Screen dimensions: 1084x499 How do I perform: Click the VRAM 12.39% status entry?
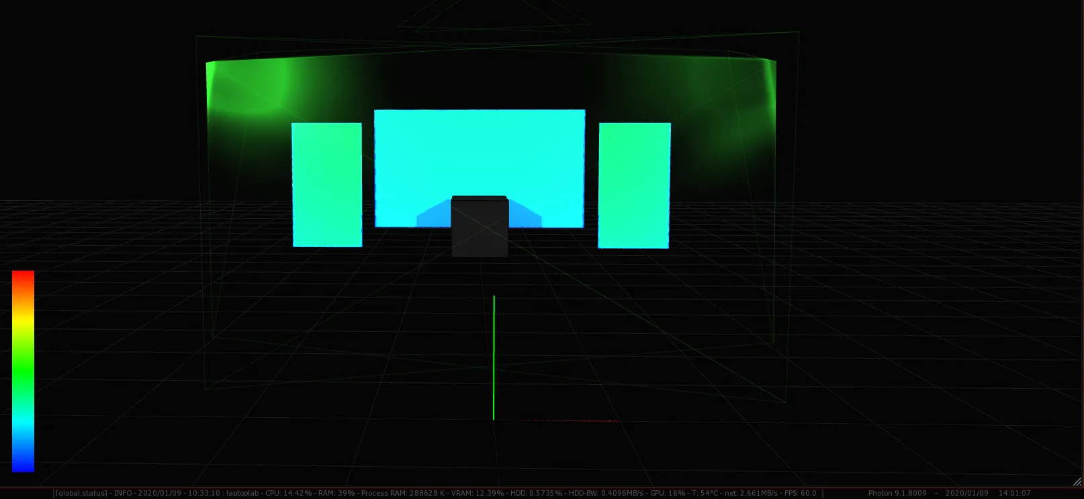pos(478,493)
